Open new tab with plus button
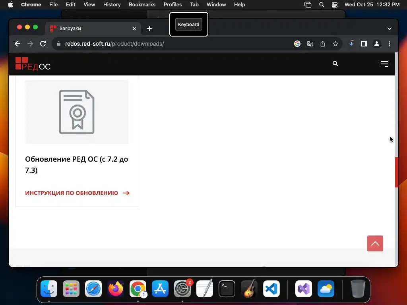The image size is (407, 305). (x=149, y=29)
